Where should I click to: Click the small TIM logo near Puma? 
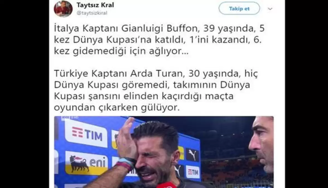click(193, 172)
